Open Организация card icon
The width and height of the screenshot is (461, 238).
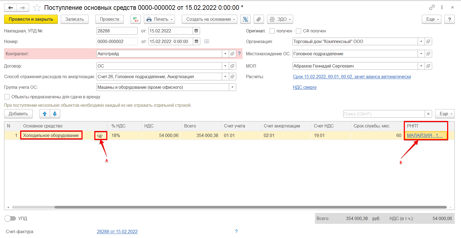pyautogui.click(x=428, y=41)
